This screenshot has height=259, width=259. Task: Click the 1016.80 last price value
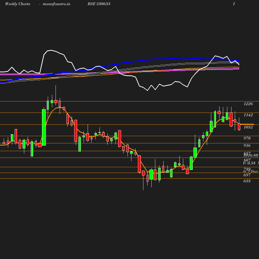[x=251, y=155]
